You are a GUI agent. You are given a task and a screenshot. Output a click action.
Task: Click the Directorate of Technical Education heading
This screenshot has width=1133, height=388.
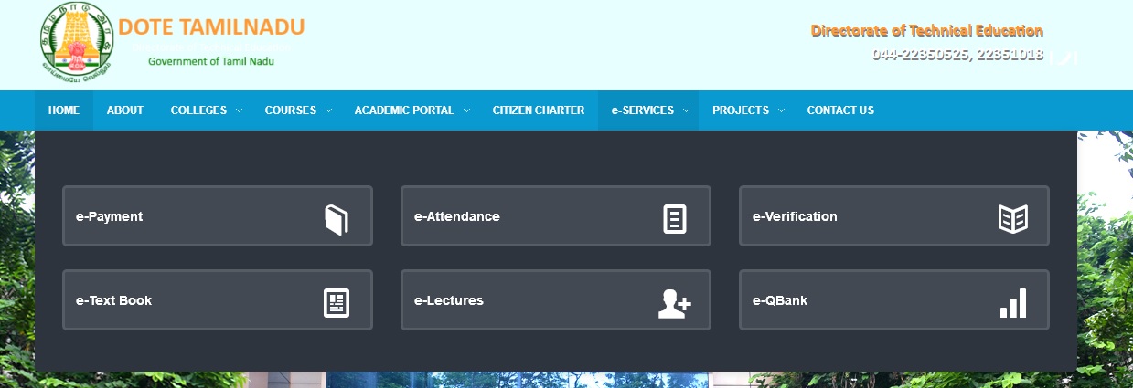(927, 30)
